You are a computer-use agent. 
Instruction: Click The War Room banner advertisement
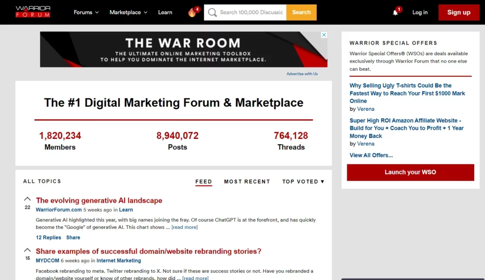coord(183,49)
